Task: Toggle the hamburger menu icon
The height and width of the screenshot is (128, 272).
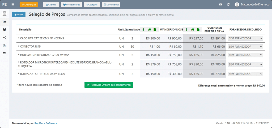Action: point(13,4)
